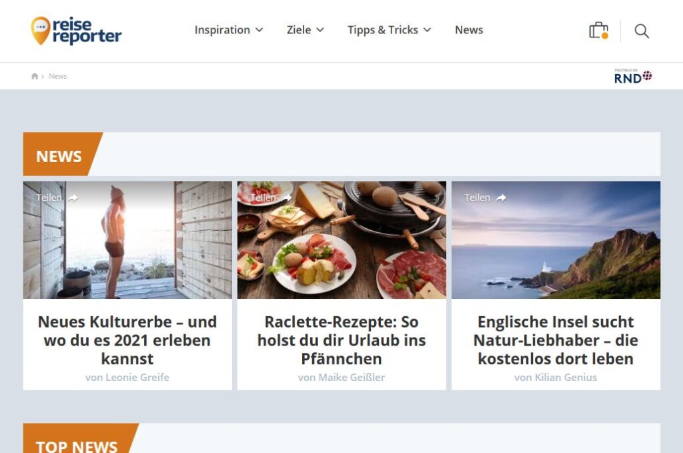Open the sauna man thumbnail image
The height and width of the screenshot is (453, 683).
click(x=127, y=240)
